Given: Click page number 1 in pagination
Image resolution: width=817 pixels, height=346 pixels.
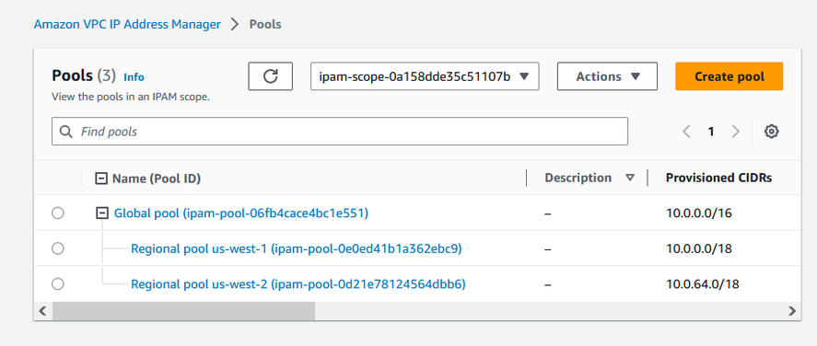Looking at the screenshot, I should [711, 132].
